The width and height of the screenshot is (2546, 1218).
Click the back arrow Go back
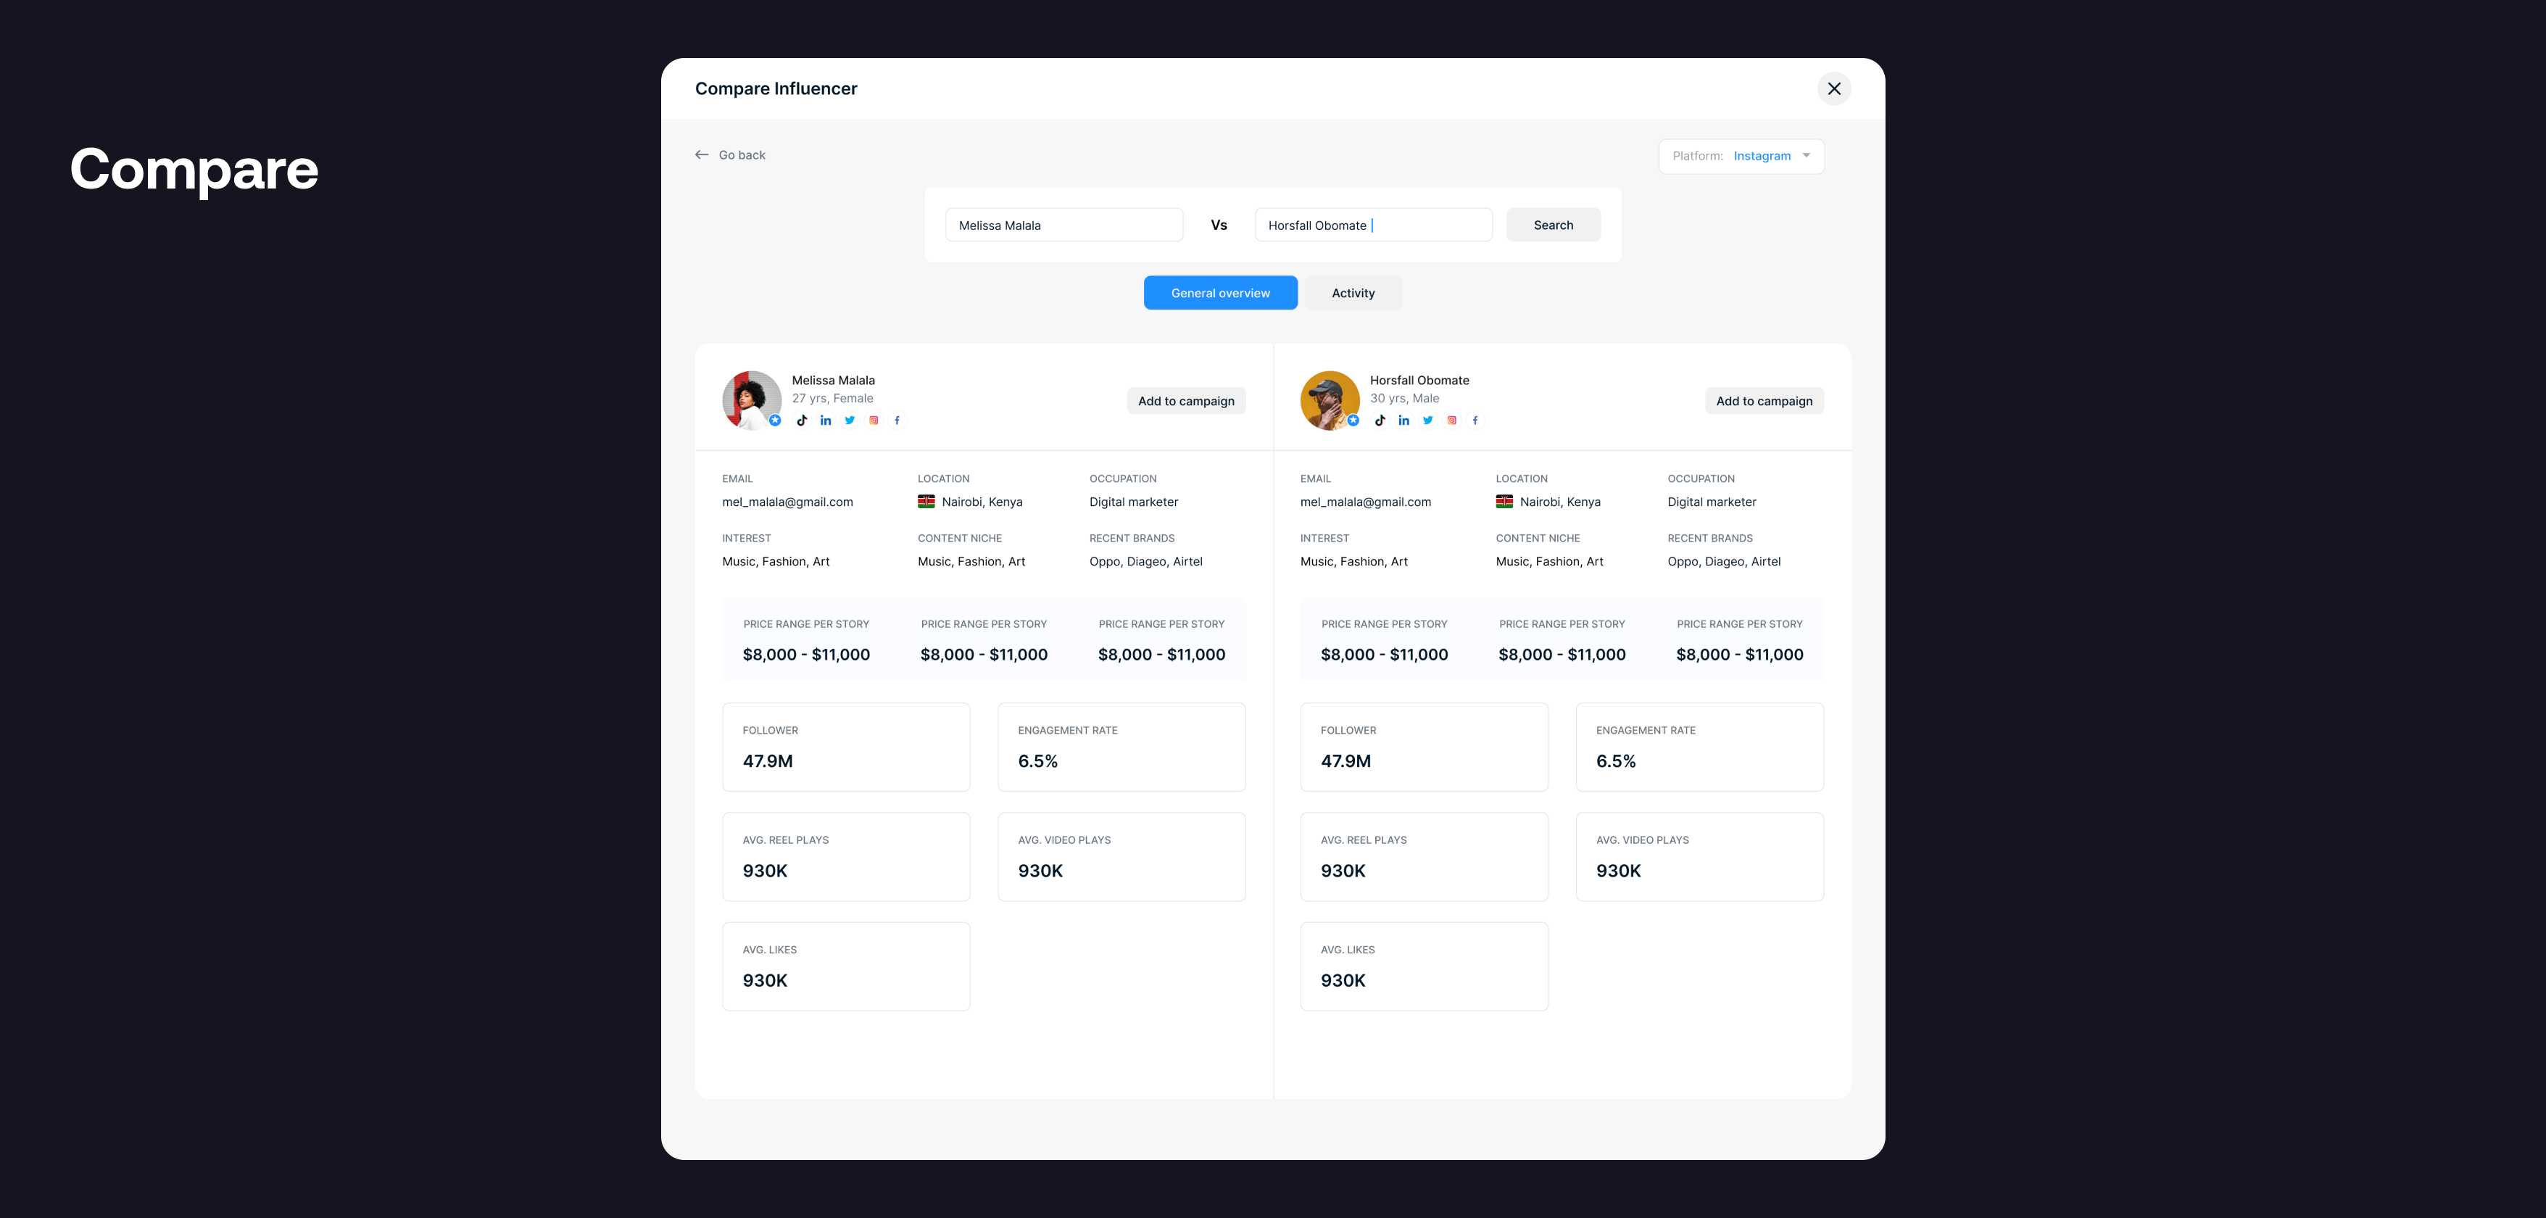pos(729,154)
